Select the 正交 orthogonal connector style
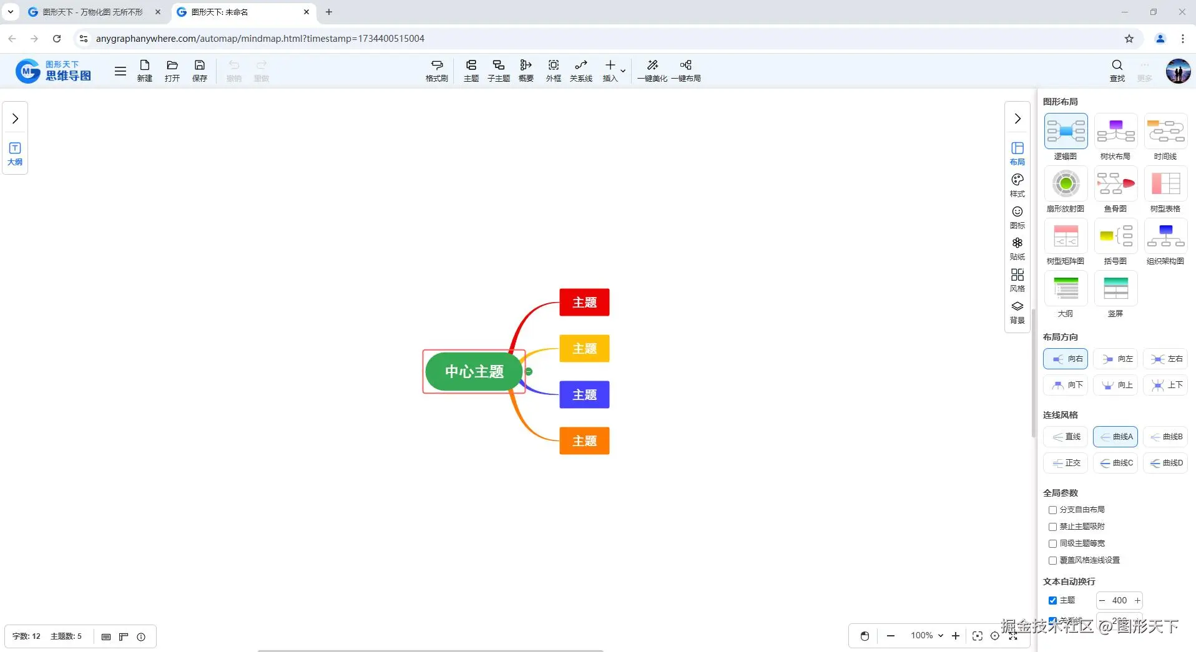The width and height of the screenshot is (1196, 652). click(x=1066, y=463)
